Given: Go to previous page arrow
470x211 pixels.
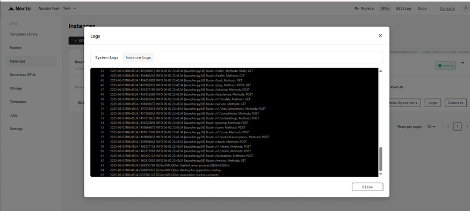Looking at the screenshot, I should (x=448, y=127).
